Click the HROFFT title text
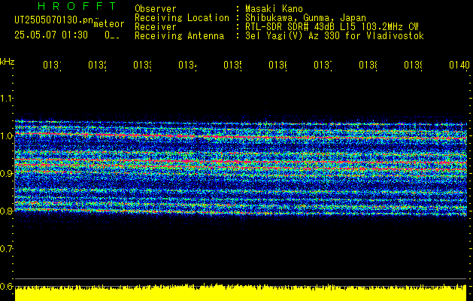Viewport: 473px width, 301px height. click(77, 6)
